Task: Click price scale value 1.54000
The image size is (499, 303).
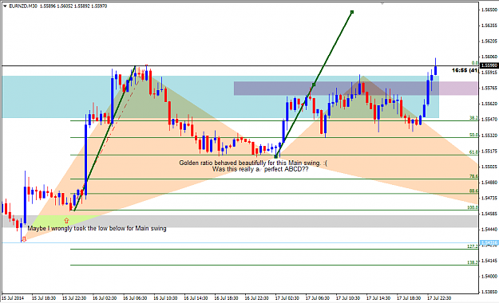Action: (489, 277)
